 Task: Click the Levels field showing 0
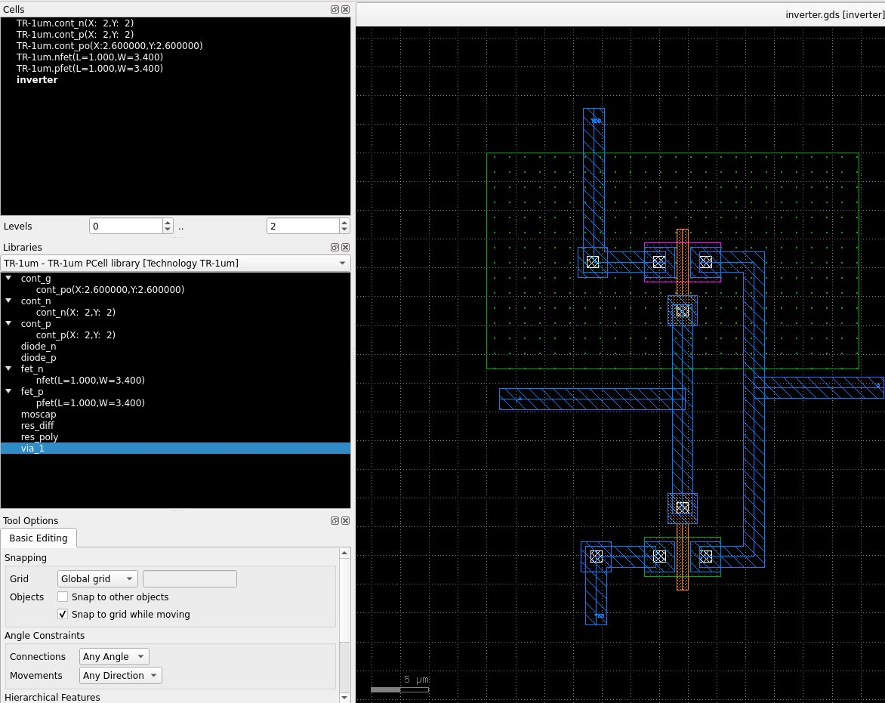click(x=126, y=227)
